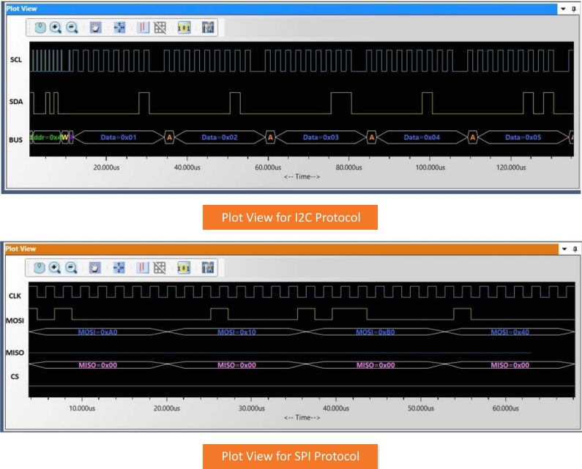Click the 120.000us time axis label
582x469 pixels.
[511, 168]
